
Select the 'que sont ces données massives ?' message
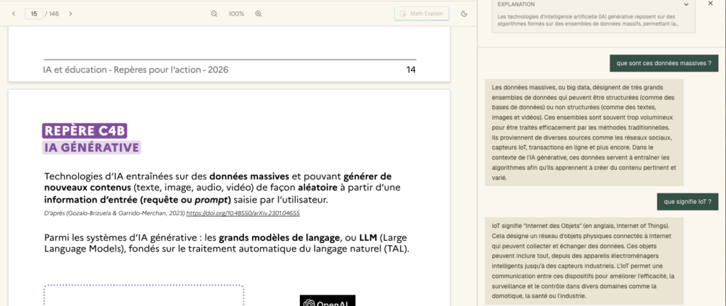tap(664, 63)
